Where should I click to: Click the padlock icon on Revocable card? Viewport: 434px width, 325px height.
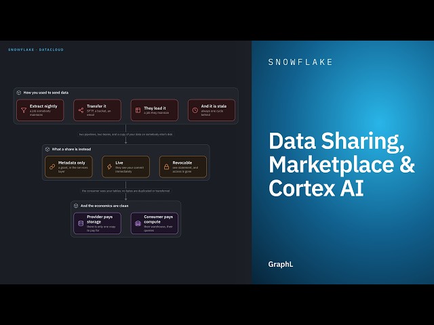click(166, 167)
